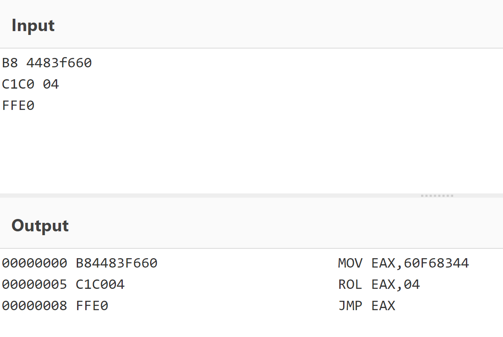
Task: Click the output bytes FFE0
Action: [92, 305]
